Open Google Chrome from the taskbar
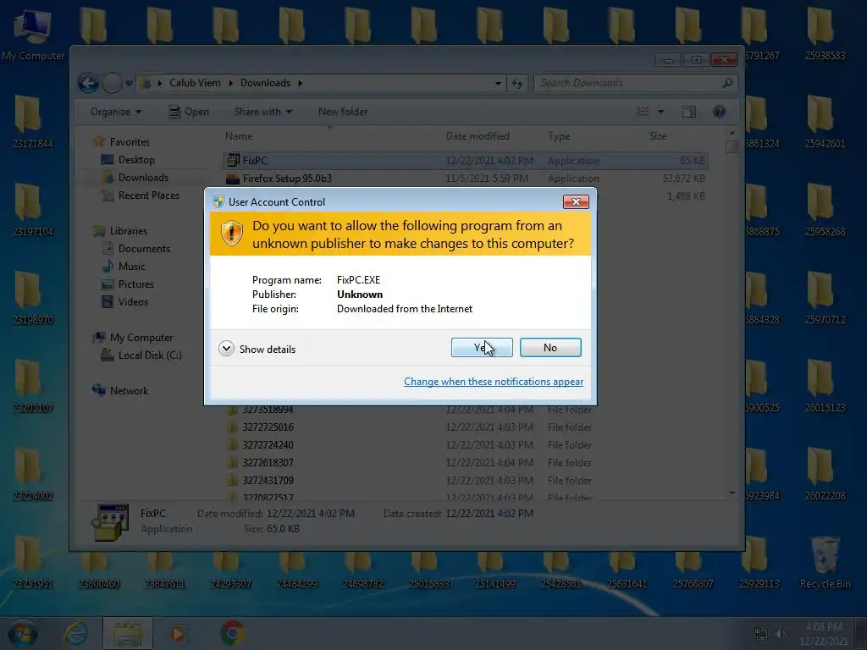The width and height of the screenshot is (867, 650). [233, 633]
